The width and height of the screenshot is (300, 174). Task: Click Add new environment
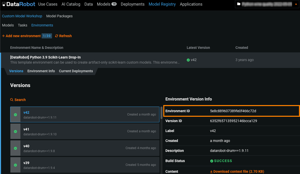[x=21, y=36]
